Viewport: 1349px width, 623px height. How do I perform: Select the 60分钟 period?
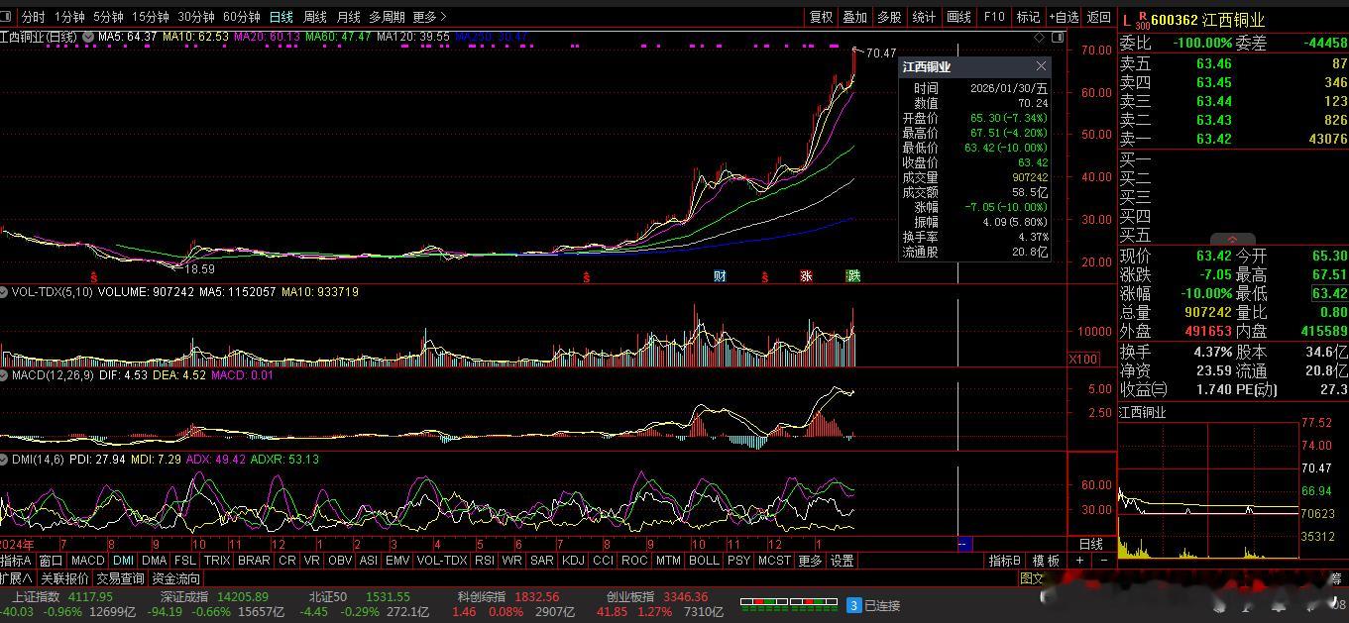pyautogui.click(x=242, y=17)
